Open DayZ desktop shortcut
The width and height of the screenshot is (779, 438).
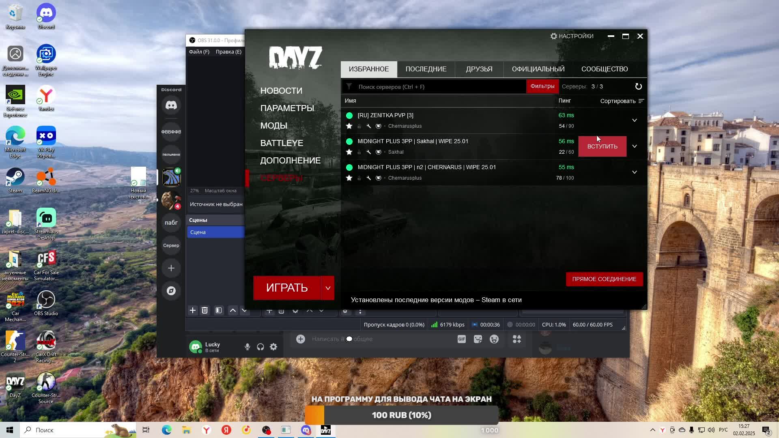(15, 385)
